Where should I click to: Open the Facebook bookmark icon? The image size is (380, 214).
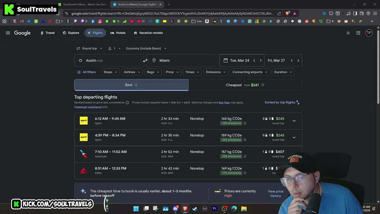93,21
